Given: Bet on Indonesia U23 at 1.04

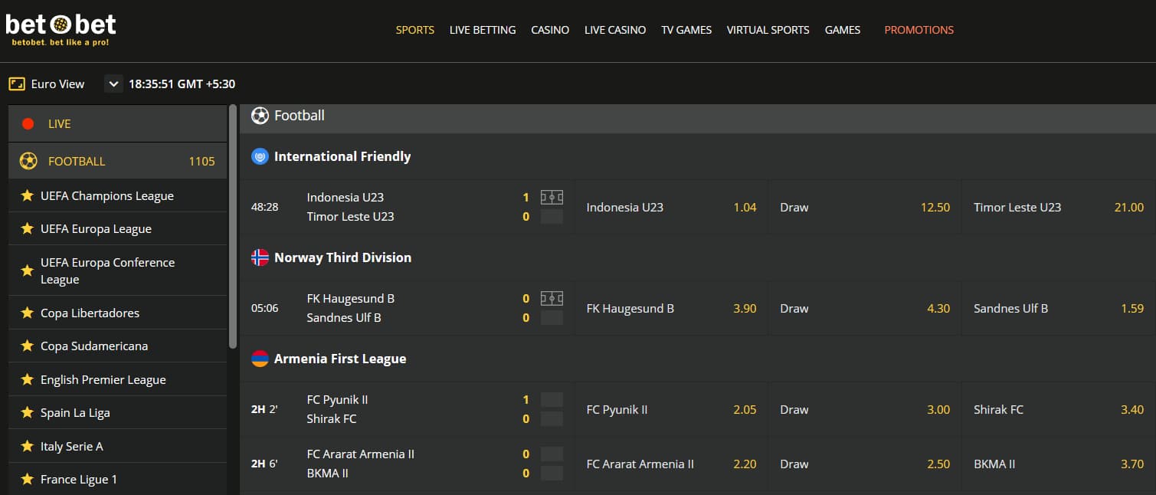Looking at the screenshot, I should tap(672, 207).
